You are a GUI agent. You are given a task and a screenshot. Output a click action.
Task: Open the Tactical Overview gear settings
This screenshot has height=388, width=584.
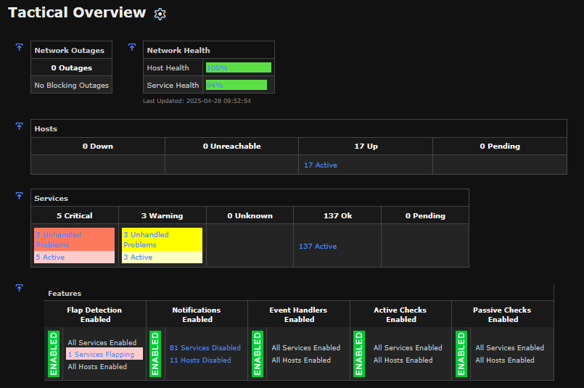tap(160, 14)
